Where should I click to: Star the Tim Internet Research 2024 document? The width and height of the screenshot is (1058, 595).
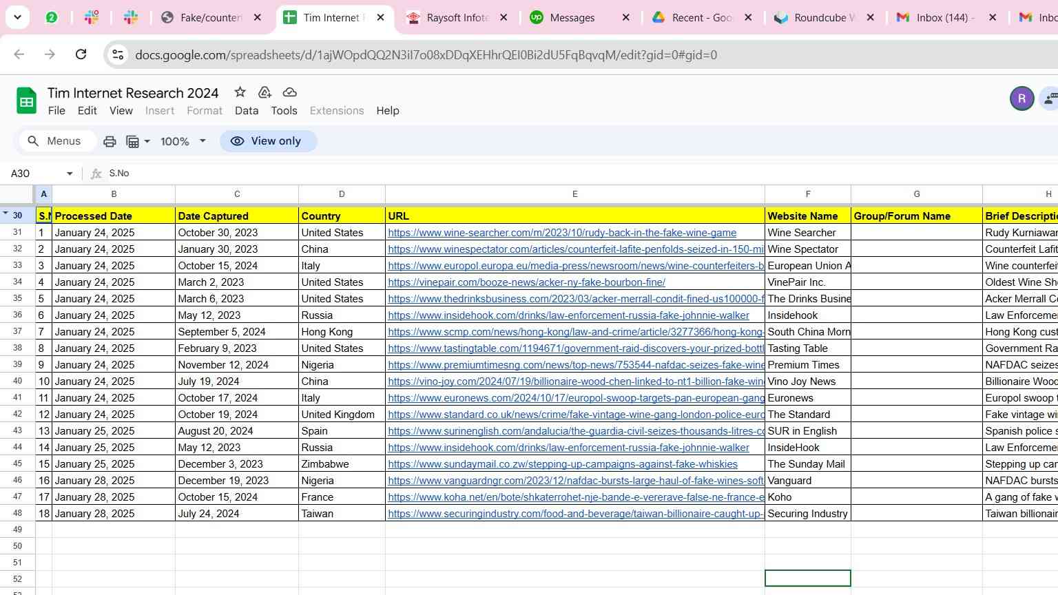240,92
